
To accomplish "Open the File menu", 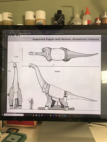I will click(x=5, y=30).
